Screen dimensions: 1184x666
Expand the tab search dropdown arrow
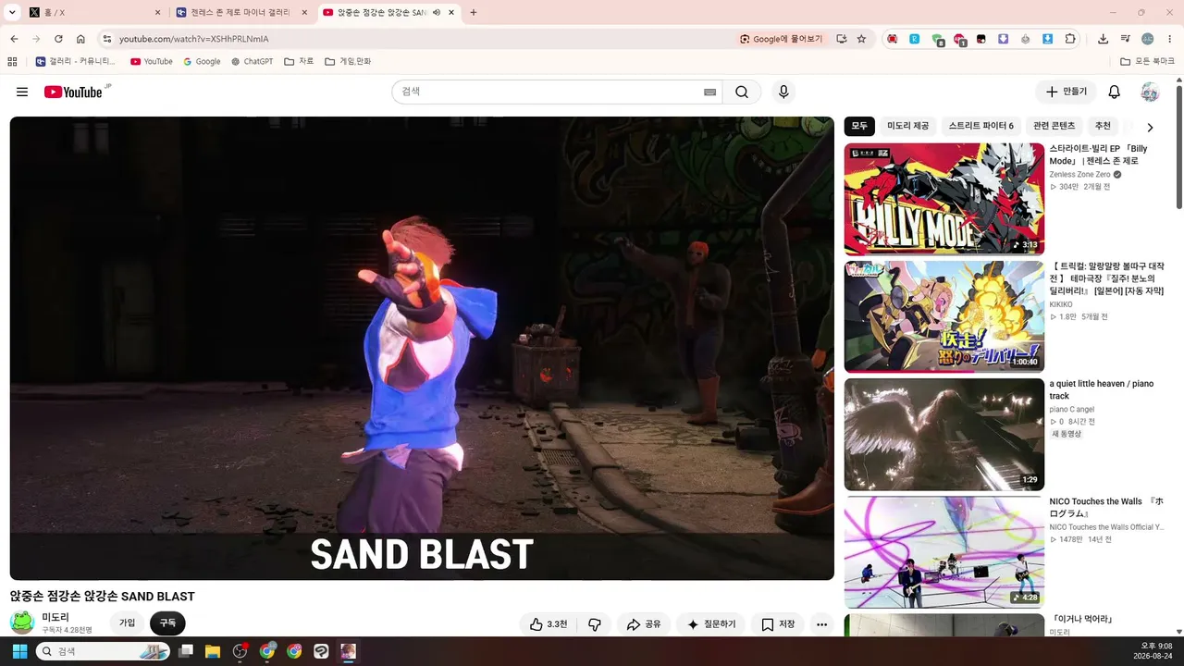(x=13, y=13)
